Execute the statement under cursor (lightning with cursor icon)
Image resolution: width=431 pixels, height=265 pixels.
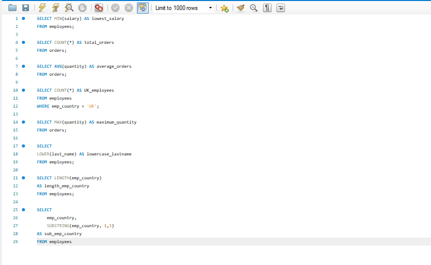tap(55, 7)
